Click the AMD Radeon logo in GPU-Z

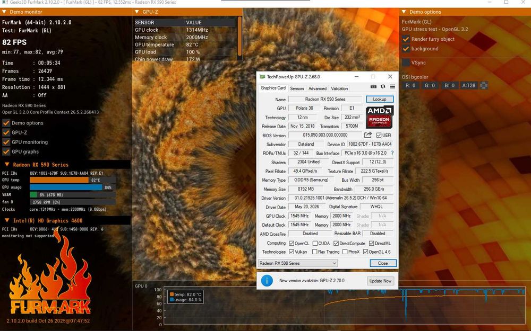click(380, 117)
